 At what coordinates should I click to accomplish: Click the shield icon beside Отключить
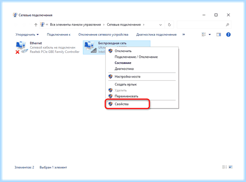[x=110, y=51]
